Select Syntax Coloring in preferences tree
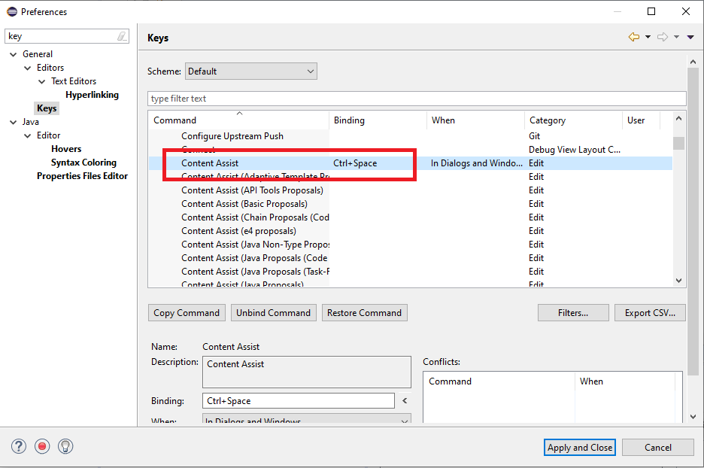 83,163
